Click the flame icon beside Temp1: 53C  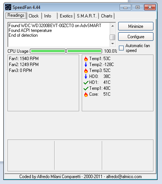(86, 59)
